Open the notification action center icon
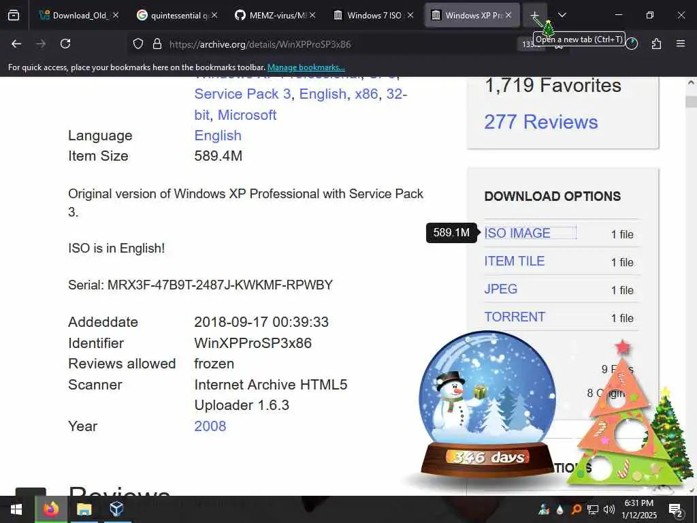This screenshot has width=697, height=523. click(675, 509)
